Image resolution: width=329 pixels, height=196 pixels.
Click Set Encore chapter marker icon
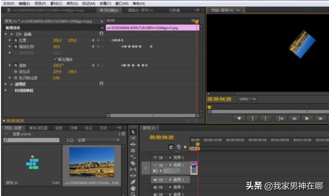pos(179,147)
